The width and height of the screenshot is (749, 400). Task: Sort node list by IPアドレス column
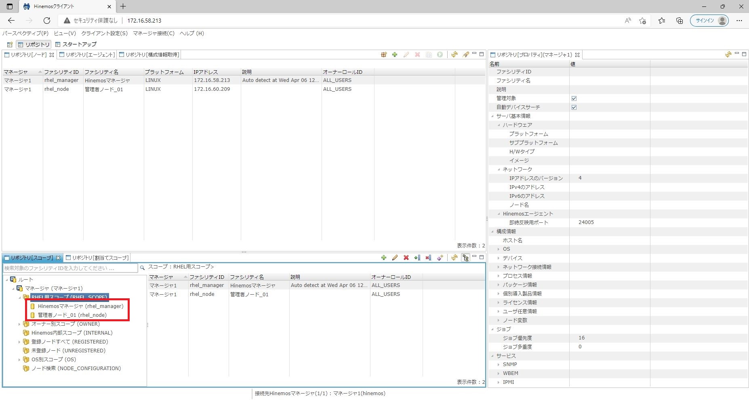pyautogui.click(x=217, y=72)
